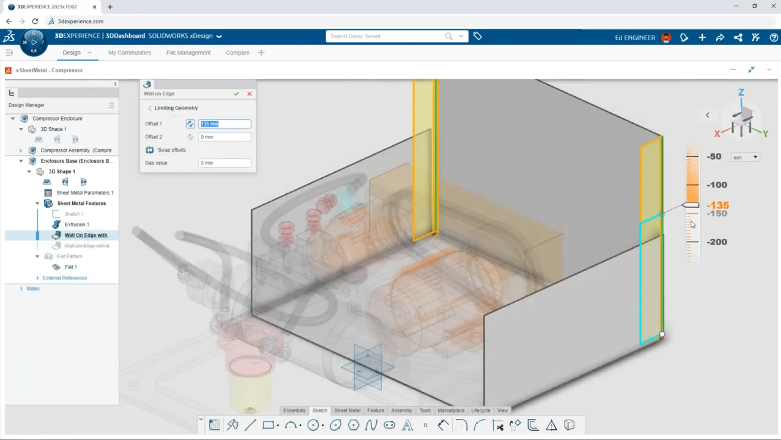Select the Spline sketch tool

(x=371, y=425)
